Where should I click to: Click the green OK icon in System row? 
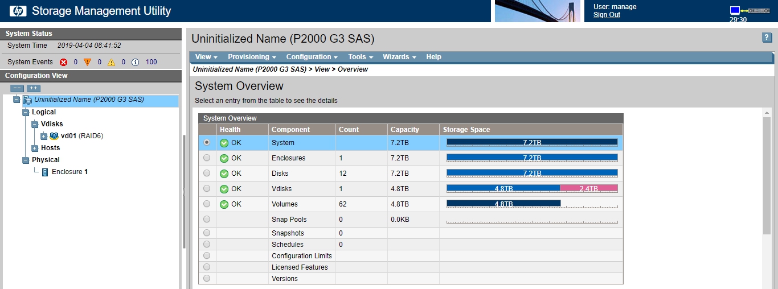[x=224, y=143]
